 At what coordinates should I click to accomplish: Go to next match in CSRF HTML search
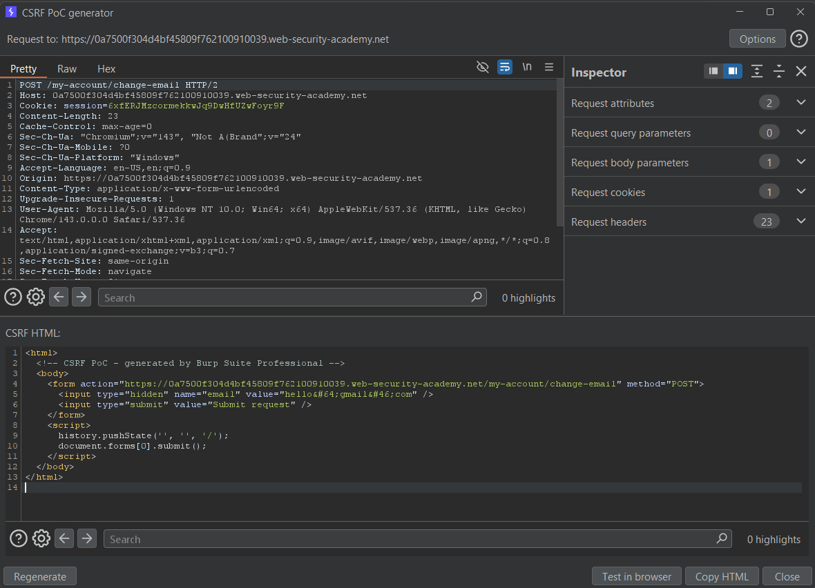87,538
